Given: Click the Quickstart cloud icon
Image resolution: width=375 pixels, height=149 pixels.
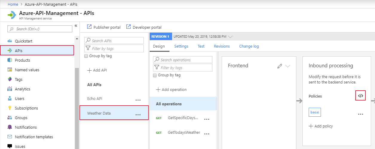Looking at the screenshot, I should (10, 41).
